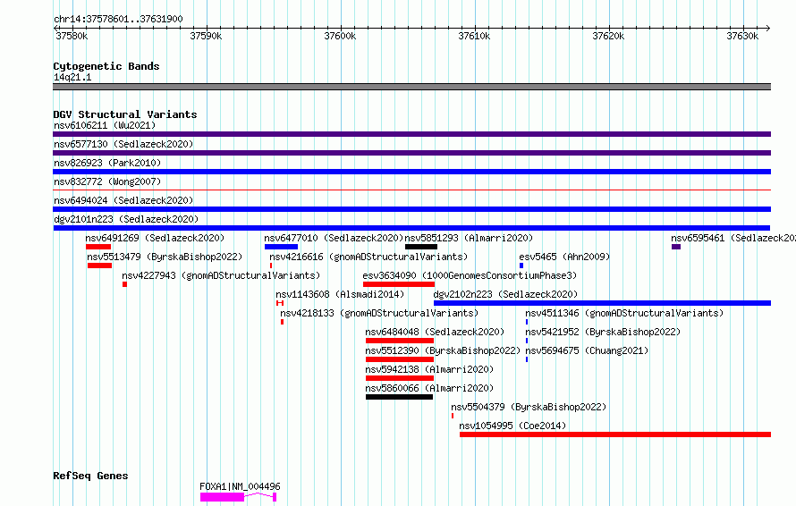The image size is (796, 506).
Task: Click the dgv2101n223 (Sedlazeck2020) label text
Action: click(x=126, y=219)
